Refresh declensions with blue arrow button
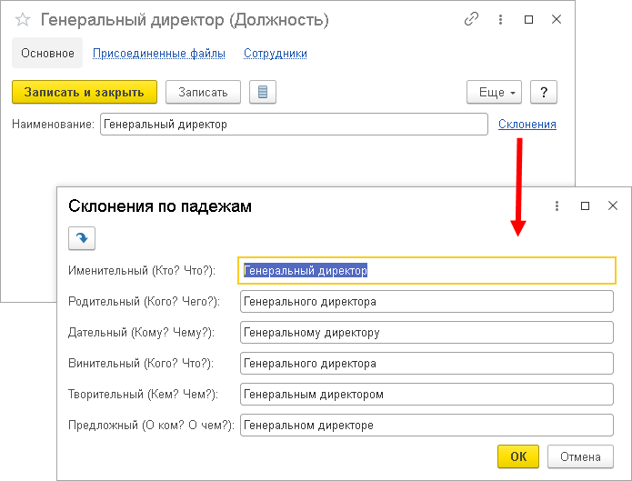 coord(82,237)
